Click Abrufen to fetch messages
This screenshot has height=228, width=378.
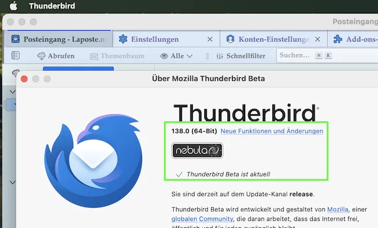click(56, 56)
